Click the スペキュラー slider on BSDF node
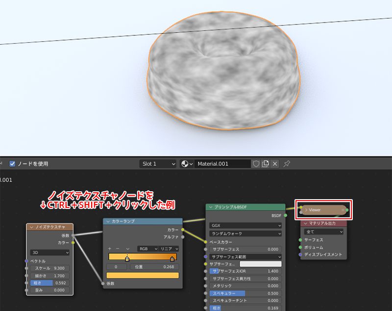Screen dimensions: 392x311 coord(245,293)
